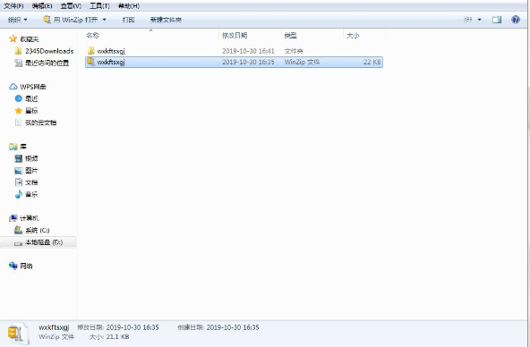Sort by the 名称 column header
This screenshot has height=347, width=530.
click(92, 35)
